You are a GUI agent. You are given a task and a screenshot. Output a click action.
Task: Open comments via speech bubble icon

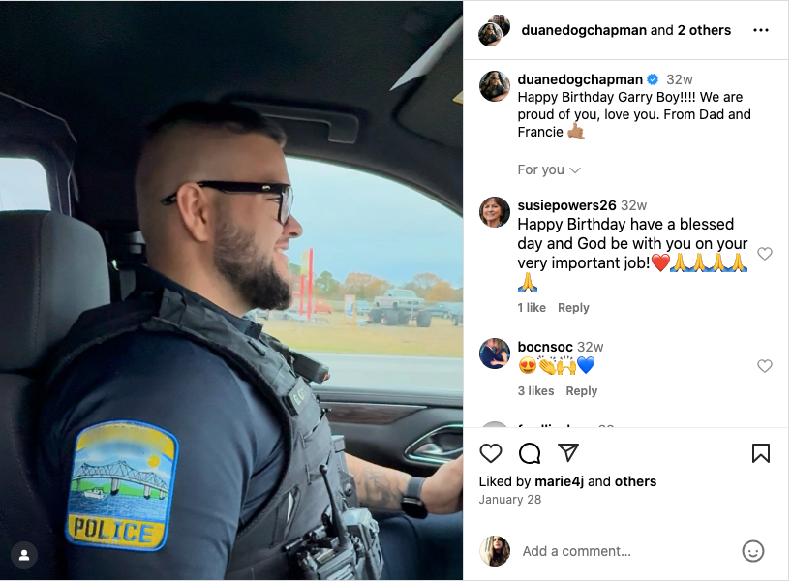tap(531, 454)
